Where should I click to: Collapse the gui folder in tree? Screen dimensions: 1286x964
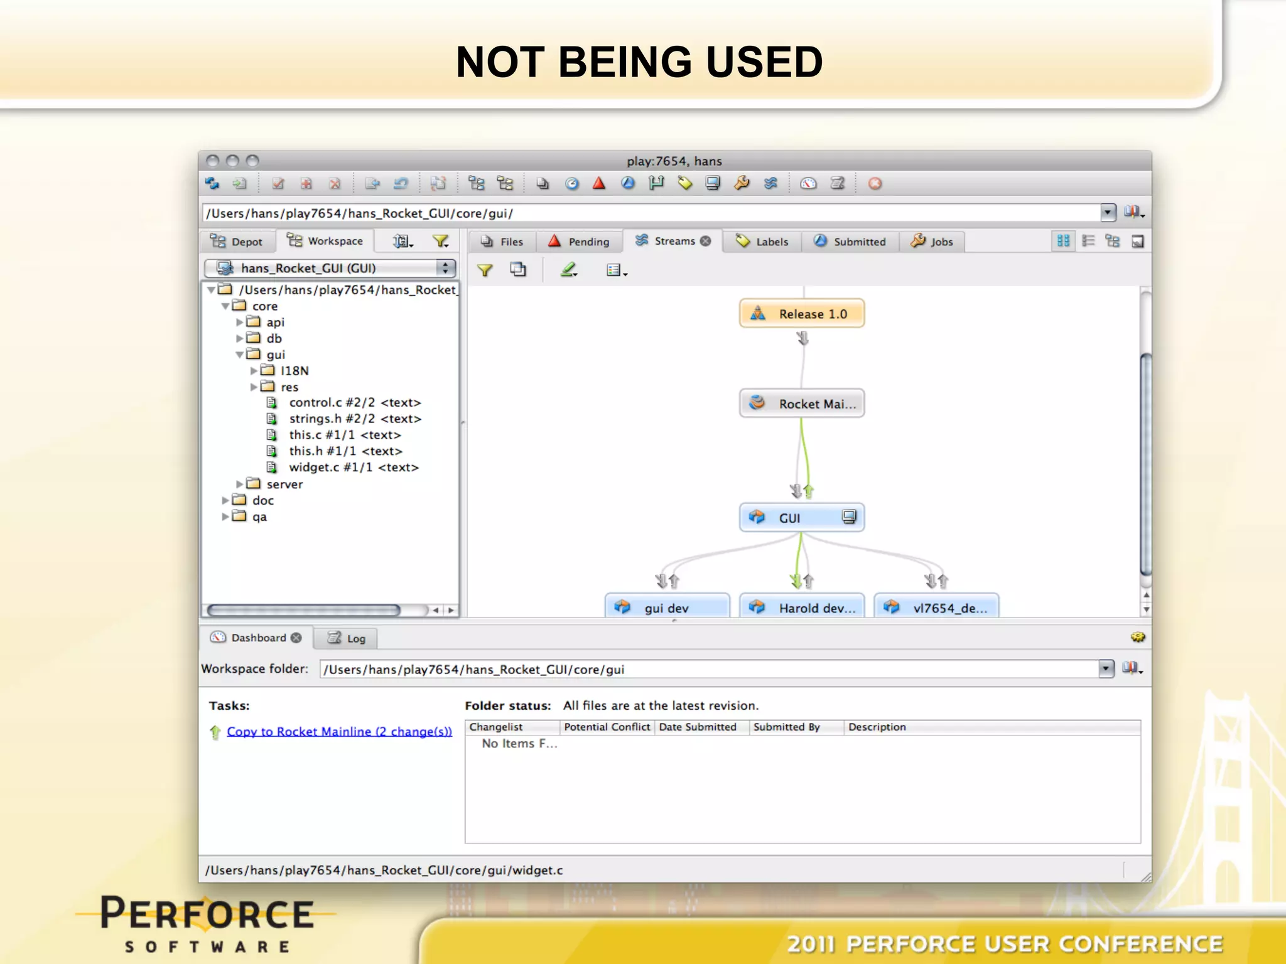pyautogui.click(x=239, y=355)
